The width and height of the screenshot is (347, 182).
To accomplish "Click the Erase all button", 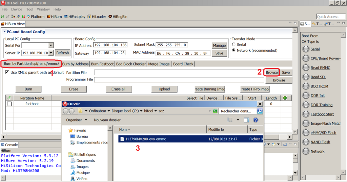I will click(118, 89).
